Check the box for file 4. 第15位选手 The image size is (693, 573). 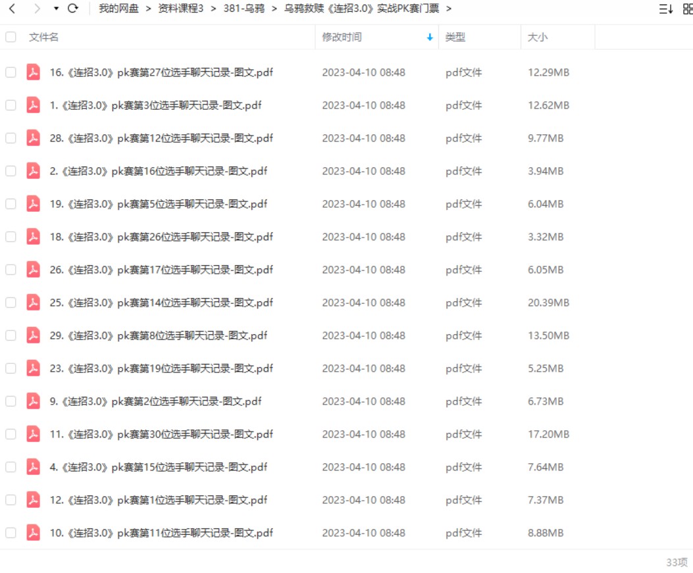pyautogui.click(x=11, y=467)
